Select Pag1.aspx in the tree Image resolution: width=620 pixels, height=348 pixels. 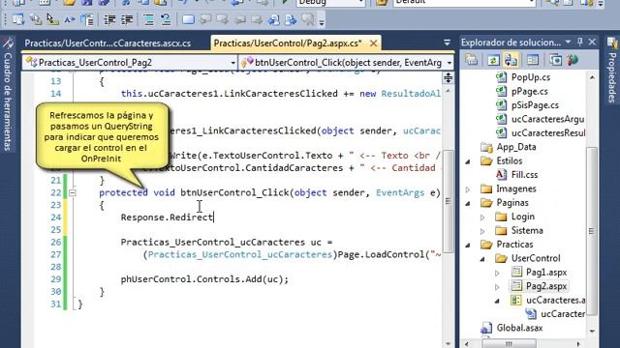pyautogui.click(x=546, y=272)
